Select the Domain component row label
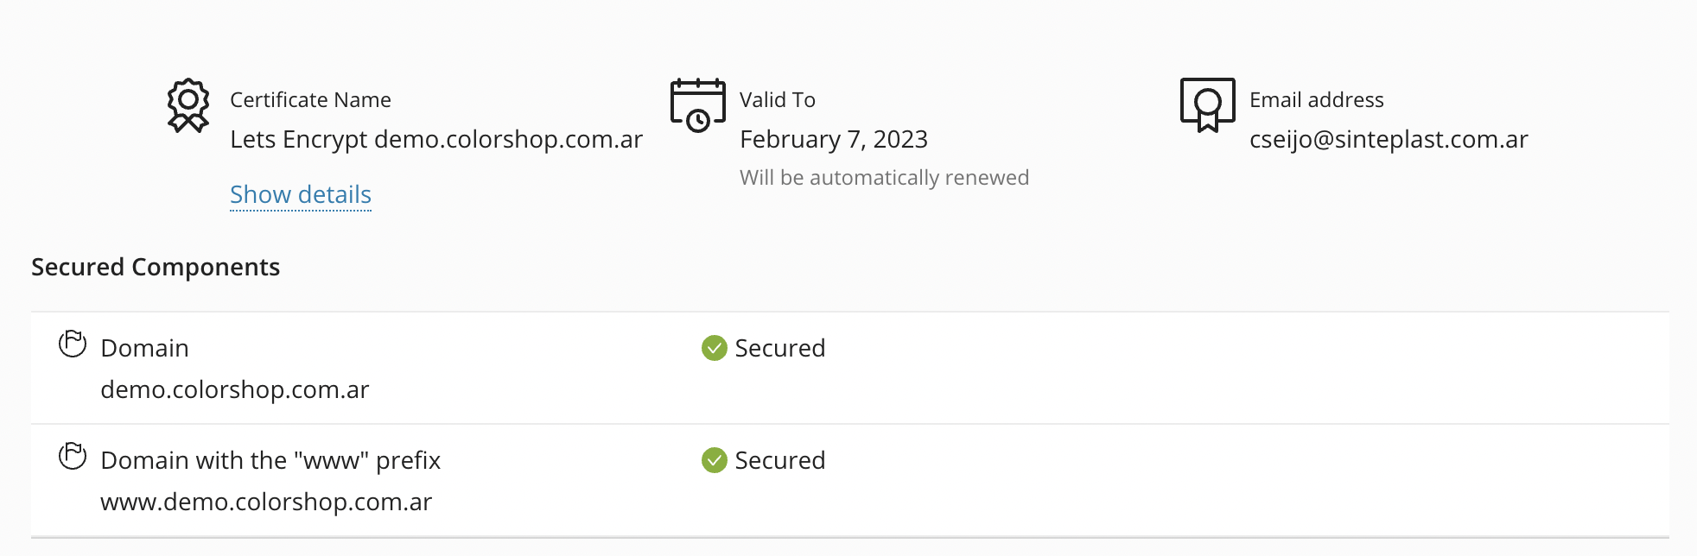This screenshot has width=1697, height=556. click(x=144, y=349)
